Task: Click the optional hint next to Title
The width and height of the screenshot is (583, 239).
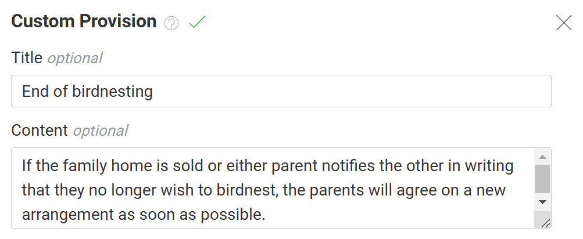Action: click(x=75, y=58)
